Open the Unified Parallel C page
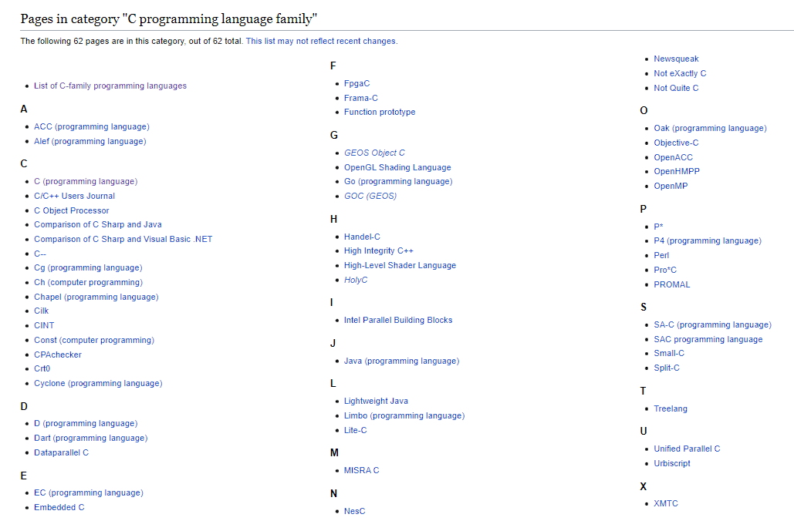This screenshot has width=794, height=521. pos(688,449)
